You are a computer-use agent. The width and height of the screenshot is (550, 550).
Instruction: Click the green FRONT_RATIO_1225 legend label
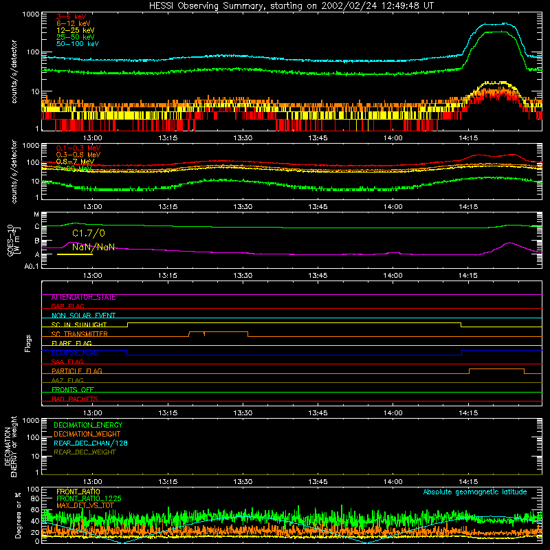[x=89, y=498]
